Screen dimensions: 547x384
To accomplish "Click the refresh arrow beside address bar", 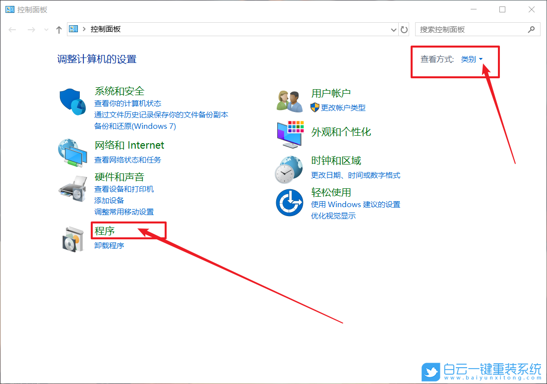I will pos(404,29).
